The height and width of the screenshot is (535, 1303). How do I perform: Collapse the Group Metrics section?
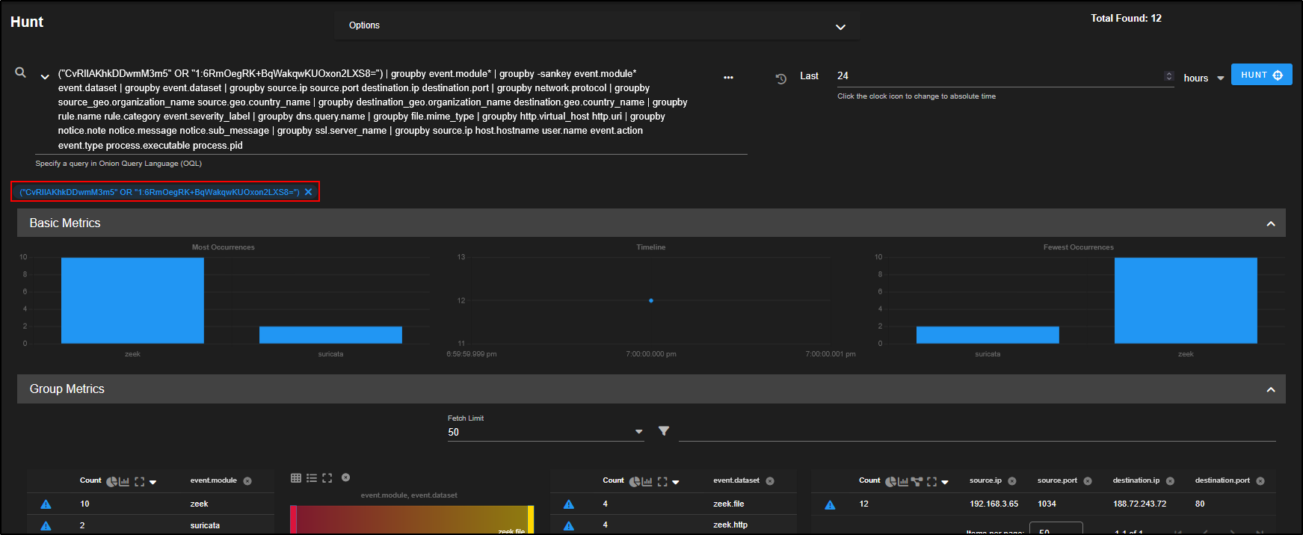coord(1270,389)
